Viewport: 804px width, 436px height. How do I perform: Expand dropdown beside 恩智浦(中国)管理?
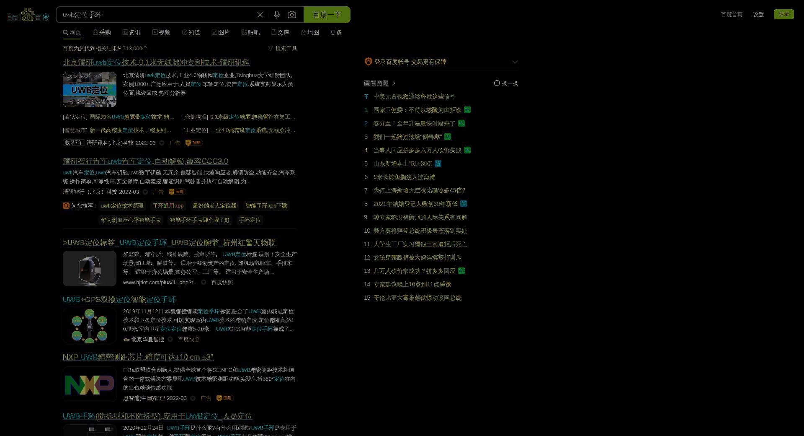[x=193, y=398]
